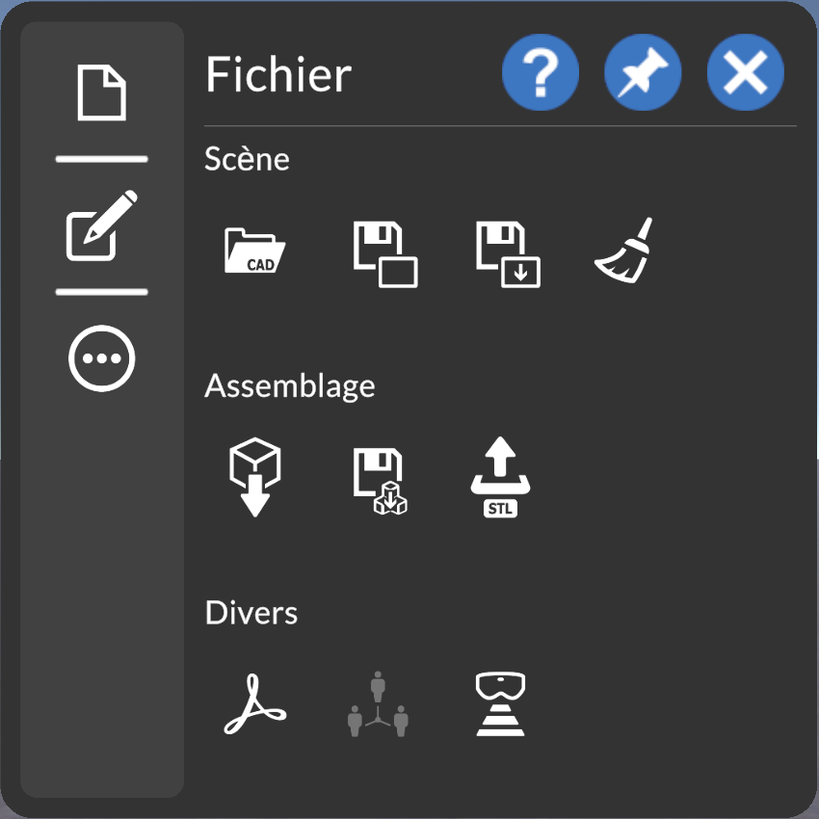The image size is (819, 819).
Task: Open the more options ellipsis tab
Action: (x=101, y=358)
